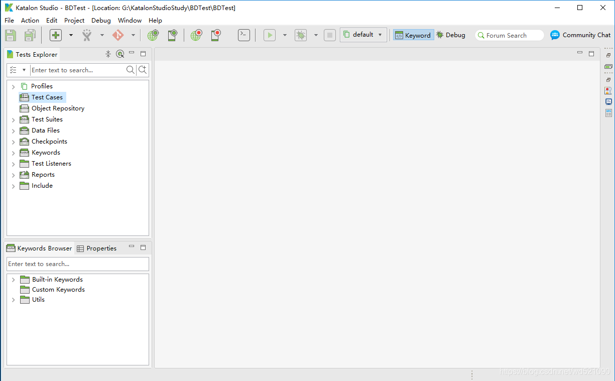615x381 pixels.
Task: Click the Stop execution icon
Action: coord(329,35)
